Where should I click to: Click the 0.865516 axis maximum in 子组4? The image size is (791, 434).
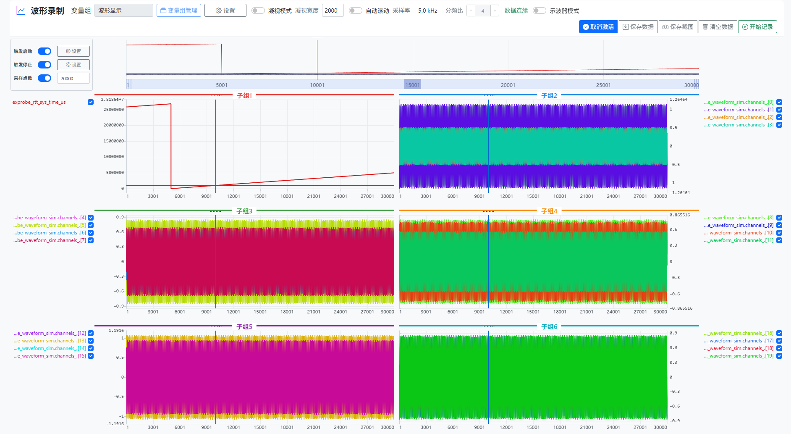point(680,215)
